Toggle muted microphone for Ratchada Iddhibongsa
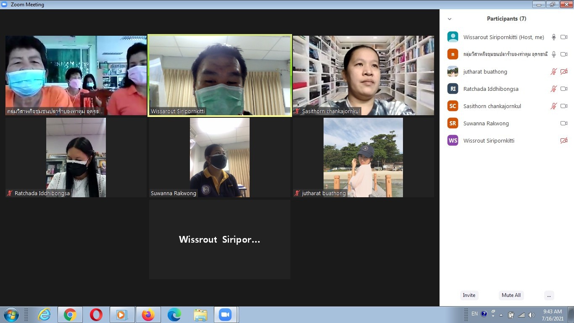Screen dimensions: 574x323 tap(554, 89)
